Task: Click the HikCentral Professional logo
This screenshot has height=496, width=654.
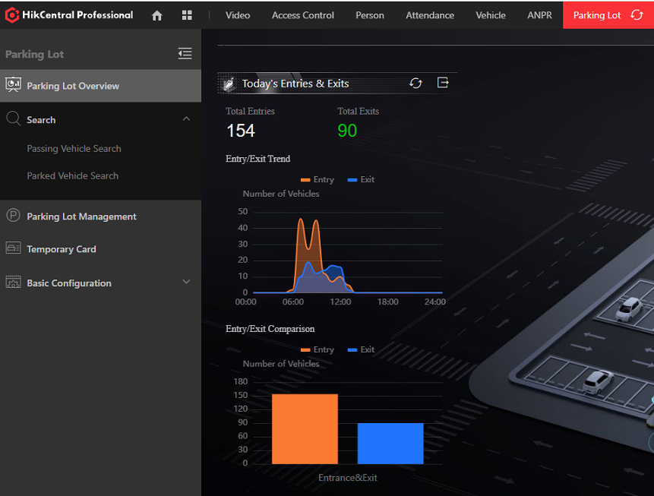Action: point(70,15)
